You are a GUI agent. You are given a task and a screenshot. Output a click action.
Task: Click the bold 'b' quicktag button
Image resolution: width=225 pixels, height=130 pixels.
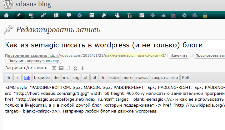point(9,77)
